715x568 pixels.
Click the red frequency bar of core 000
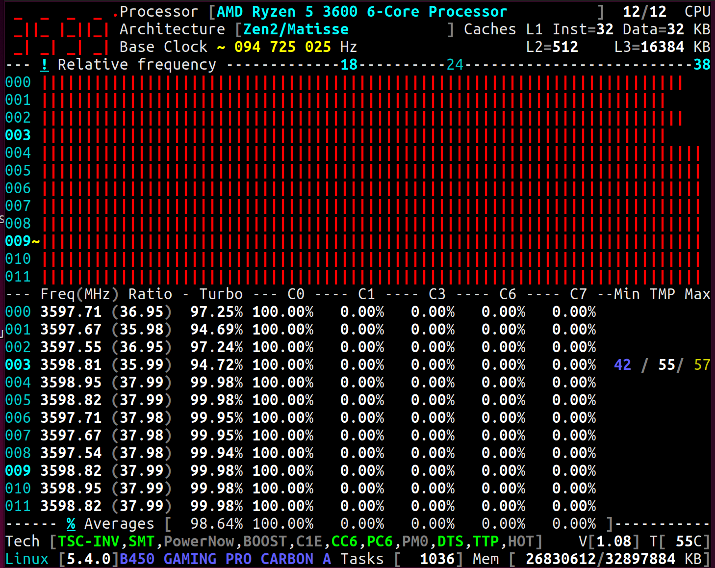click(x=362, y=82)
